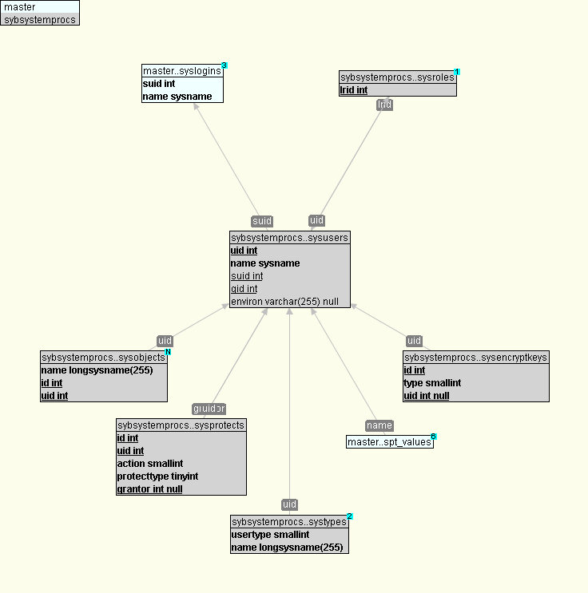Click usertype smallint column in systypes

click(x=270, y=535)
